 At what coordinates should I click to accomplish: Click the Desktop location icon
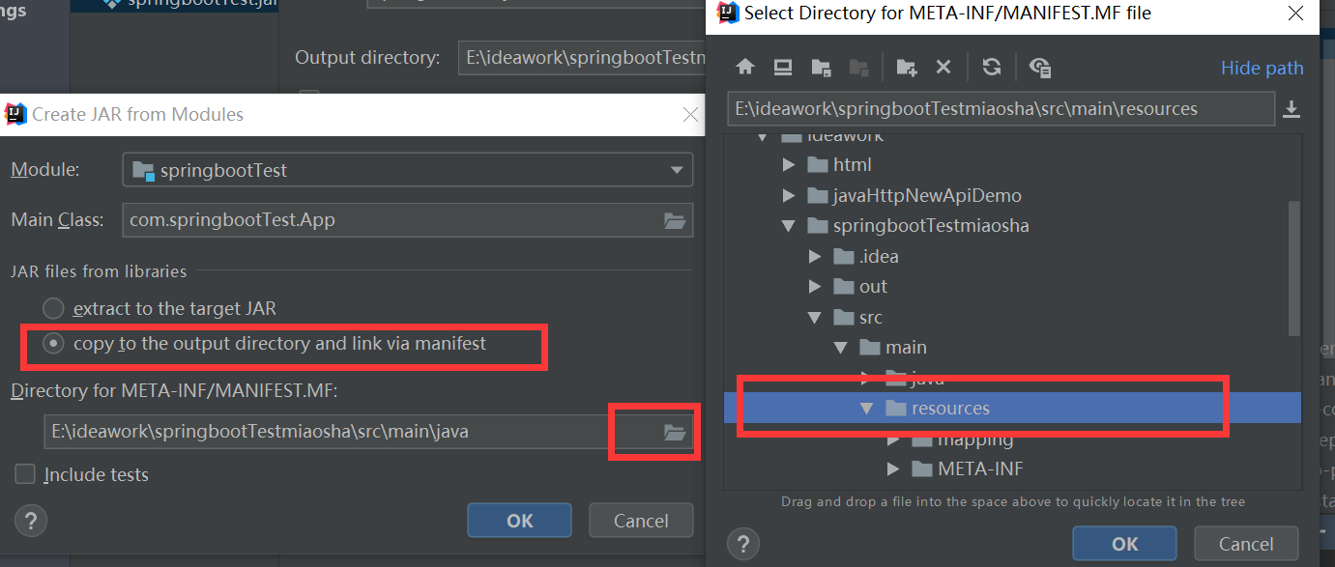coord(785,67)
